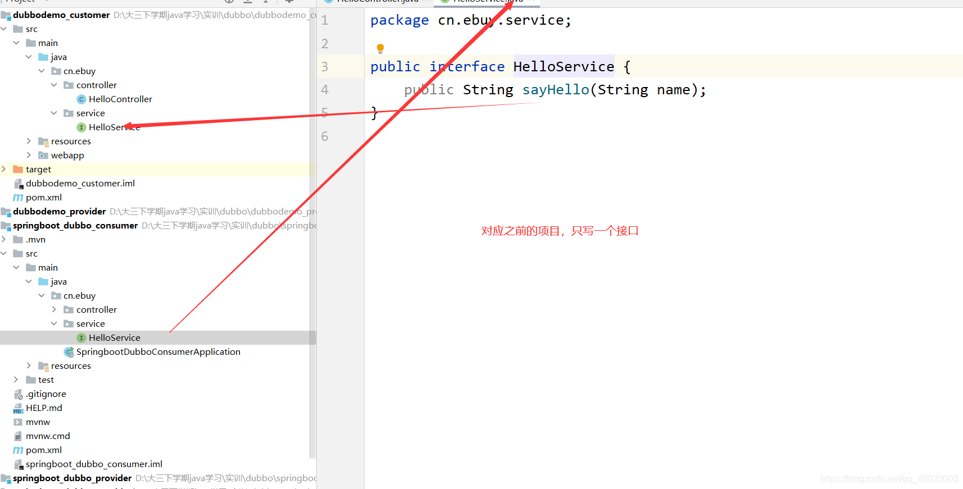
Task: Click the resources folder icon in springboot_dubbo_consumer
Action: pos(43,366)
